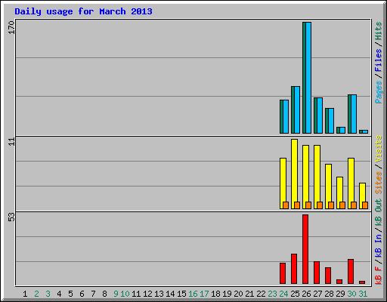The width and height of the screenshot is (387, 302).
Task: Click the 'kB In' legend label
Action: [x=379, y=245]
